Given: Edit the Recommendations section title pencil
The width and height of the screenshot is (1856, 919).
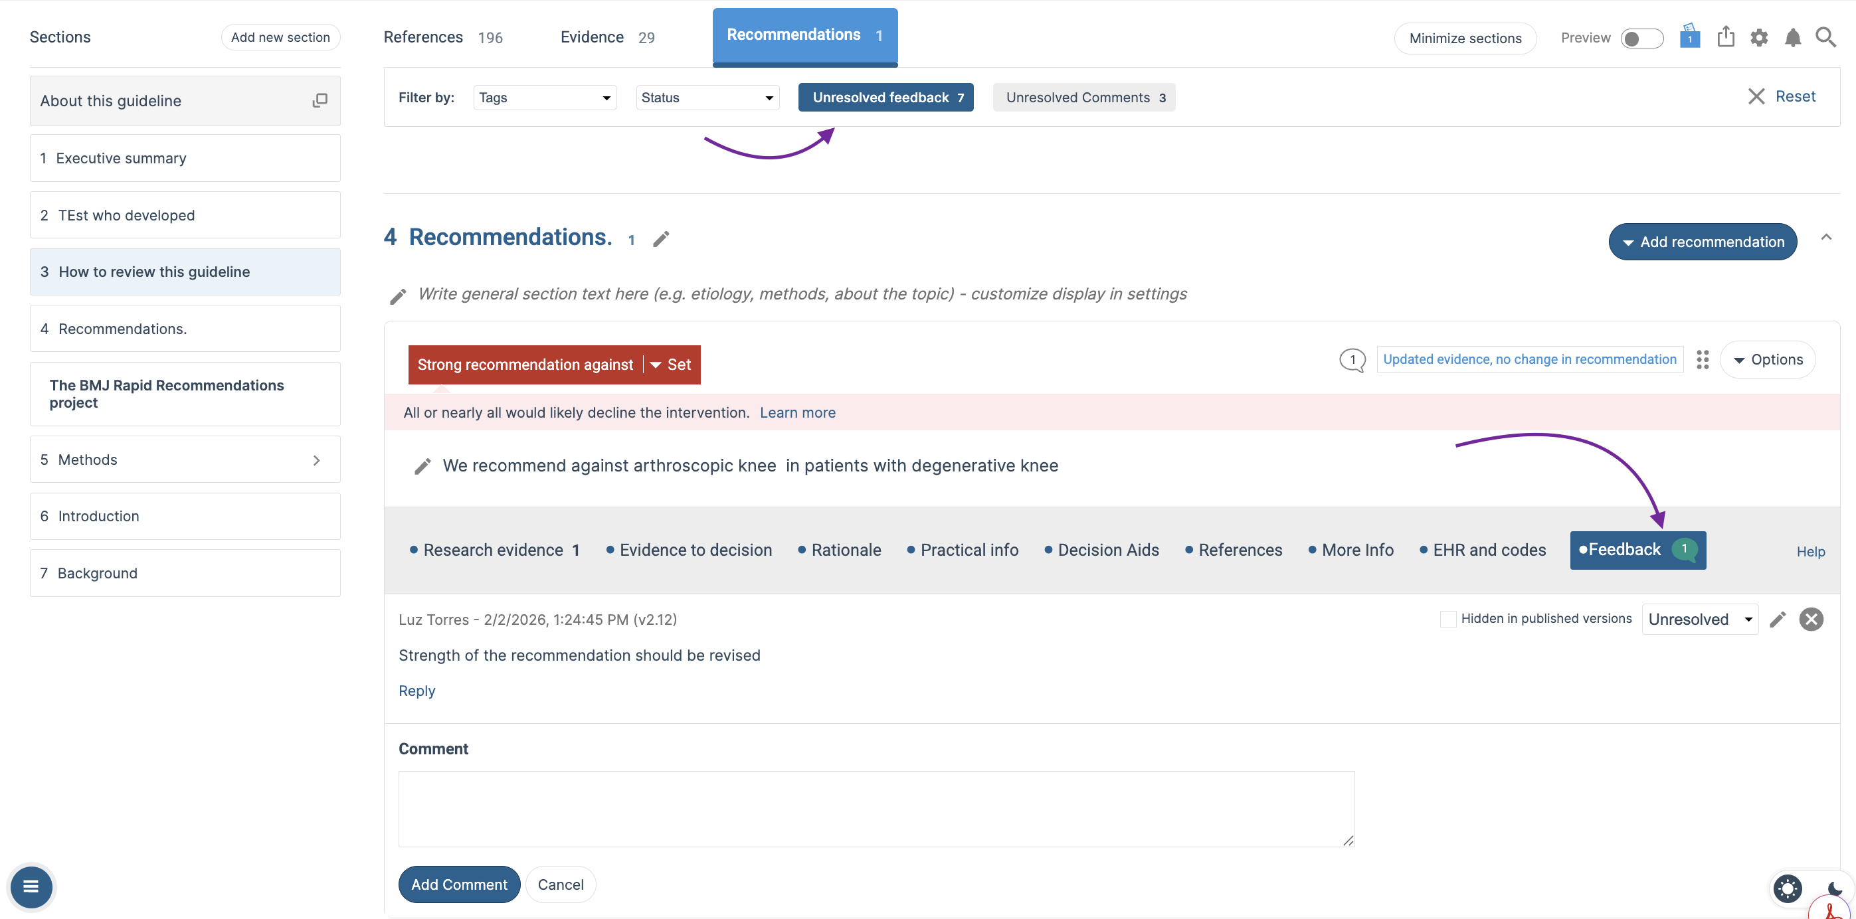Looking at the screenshot, I should click(661, 239).
